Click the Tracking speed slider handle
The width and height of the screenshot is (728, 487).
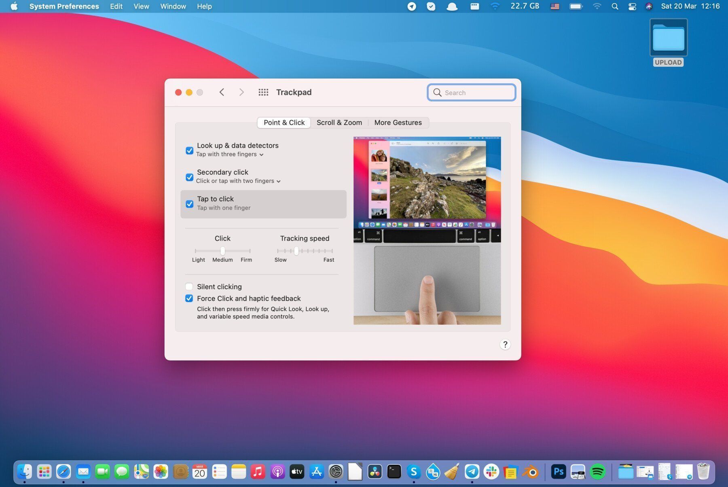(296, 251)
